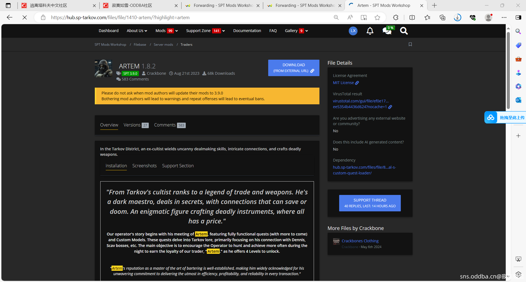Screen dimensions: 526x282
Task: Open the Outlook icon in Edge sidebar
Action: [518, 100]
